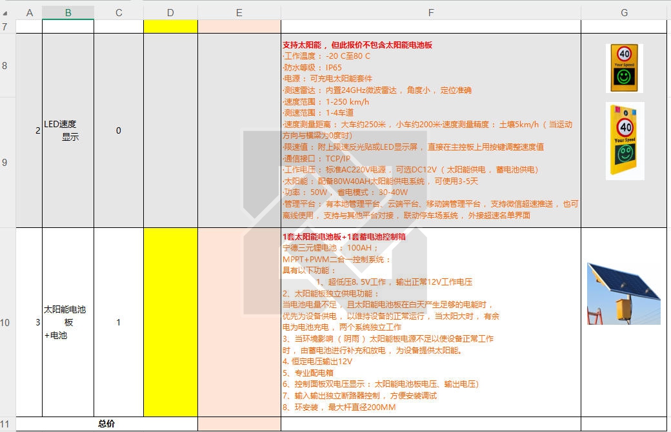Click the column G header

624,13
